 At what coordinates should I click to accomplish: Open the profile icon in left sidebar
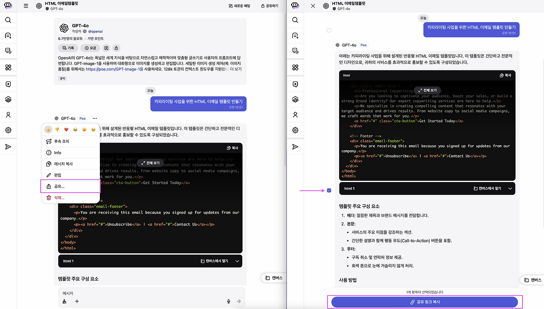tap(8, 115)
